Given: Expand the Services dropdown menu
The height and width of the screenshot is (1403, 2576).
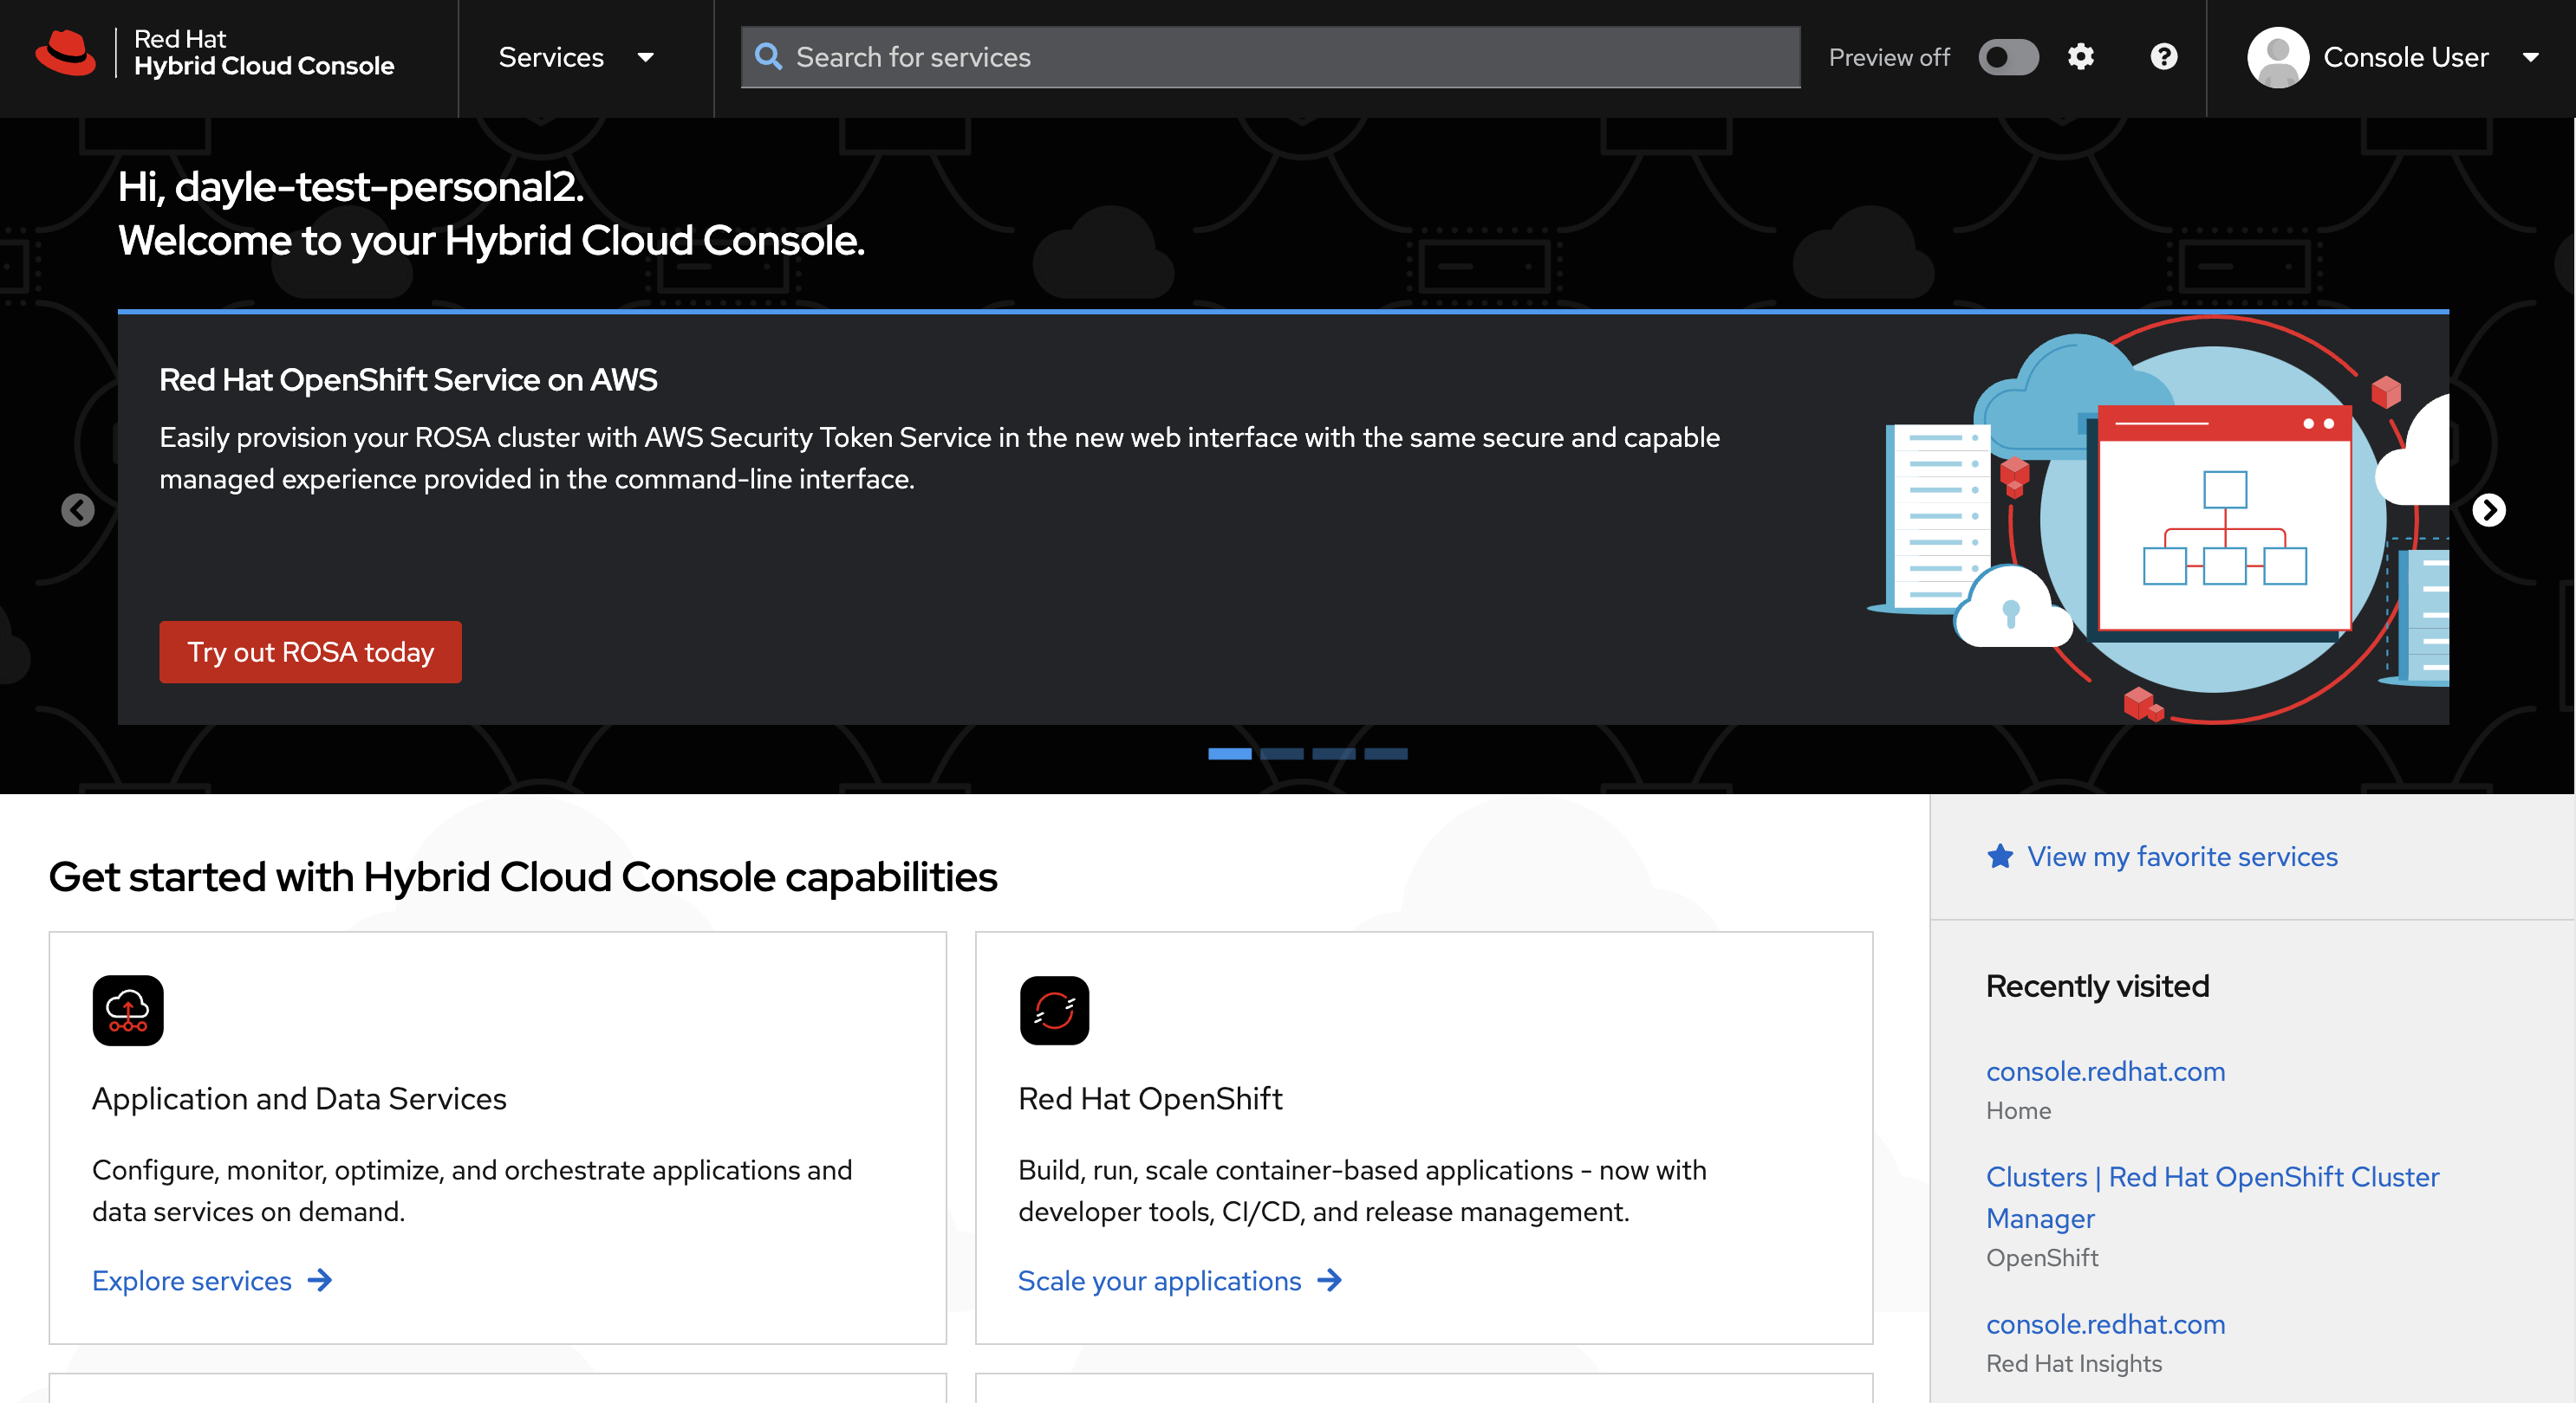Looking at the screenshot, I should (x=576, y=57).
